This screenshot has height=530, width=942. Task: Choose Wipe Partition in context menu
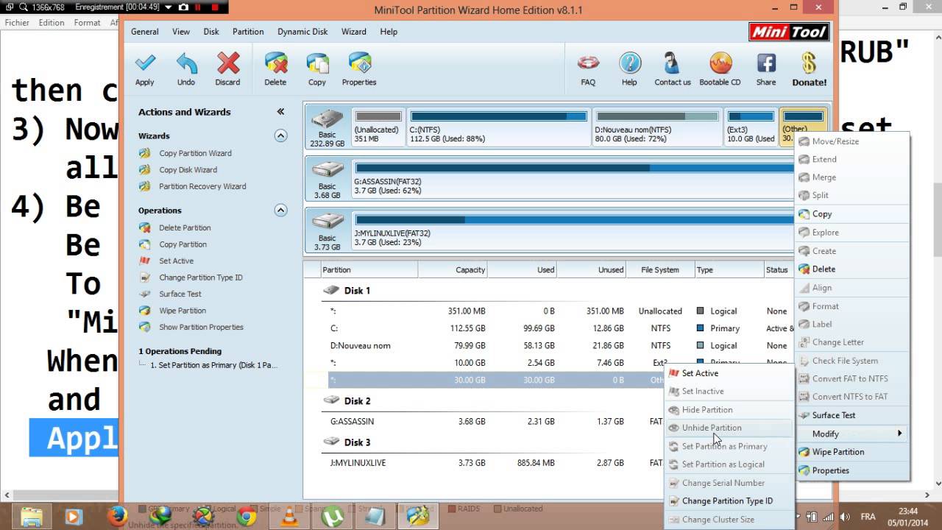tap(852, 452)
